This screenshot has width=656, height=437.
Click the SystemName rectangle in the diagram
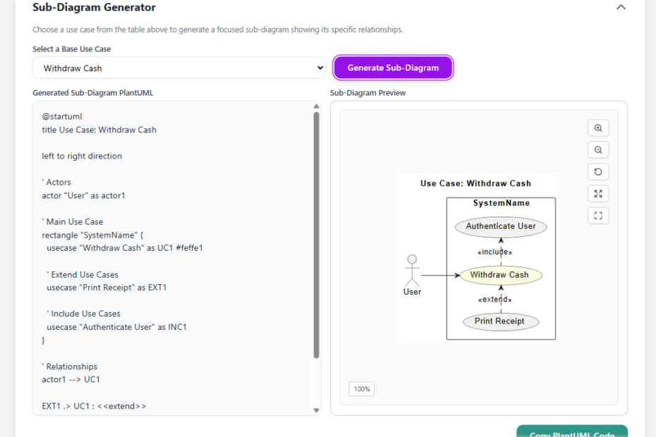pyautogui.click(x=501, y=202)
